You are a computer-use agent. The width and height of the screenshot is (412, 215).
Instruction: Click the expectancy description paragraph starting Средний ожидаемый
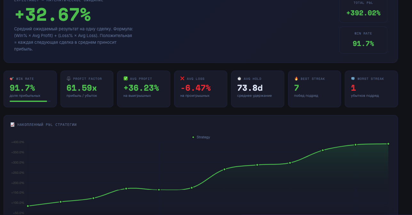[x=73, y=39]
